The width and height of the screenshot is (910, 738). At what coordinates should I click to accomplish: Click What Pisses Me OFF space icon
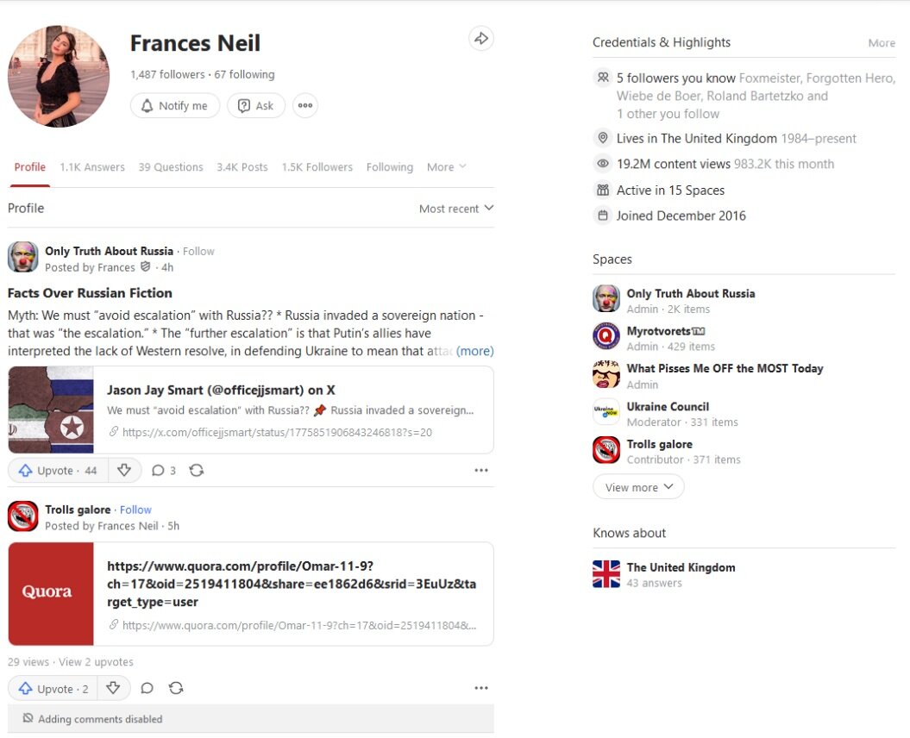pos(606,373)
